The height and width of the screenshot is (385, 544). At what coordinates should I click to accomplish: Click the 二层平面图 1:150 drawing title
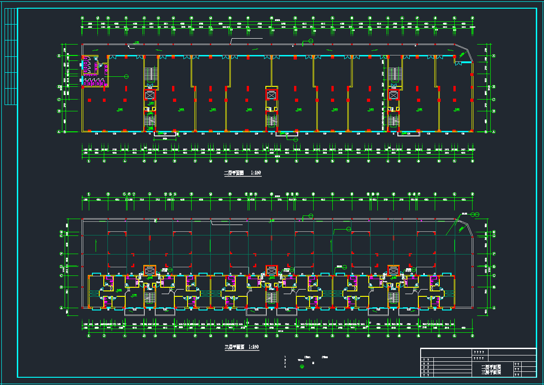[242, 173]
